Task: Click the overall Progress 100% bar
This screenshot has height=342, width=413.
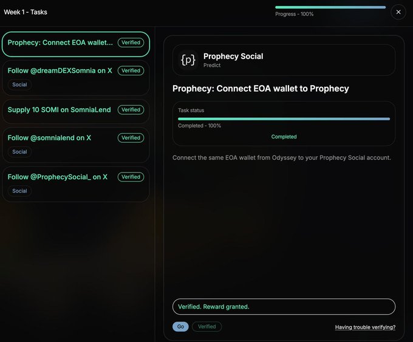Action: pyautogui.click(x=330, y=7)
